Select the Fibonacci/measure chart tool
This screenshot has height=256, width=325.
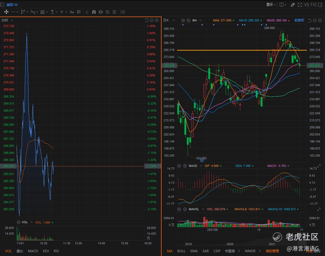[42, 12]
